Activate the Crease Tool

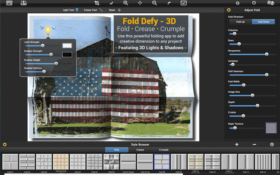[93, 10]
